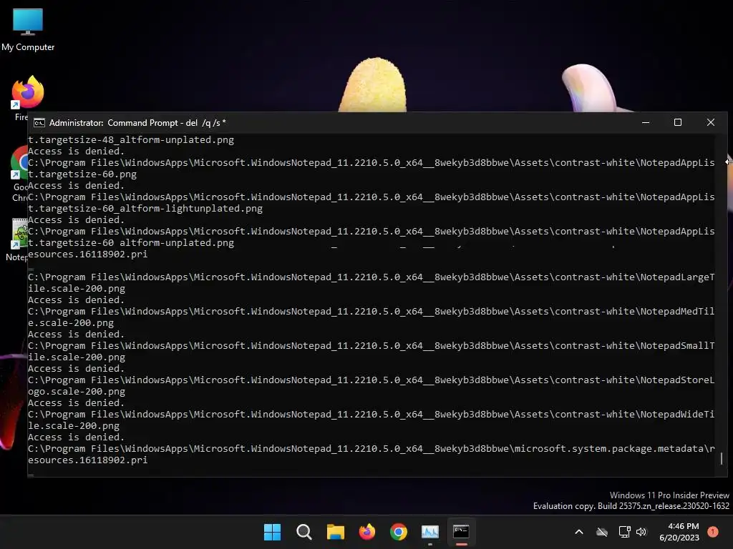
Task: Click the Command Prompt vertical scrollbar thumb
Action: [722, 458]
